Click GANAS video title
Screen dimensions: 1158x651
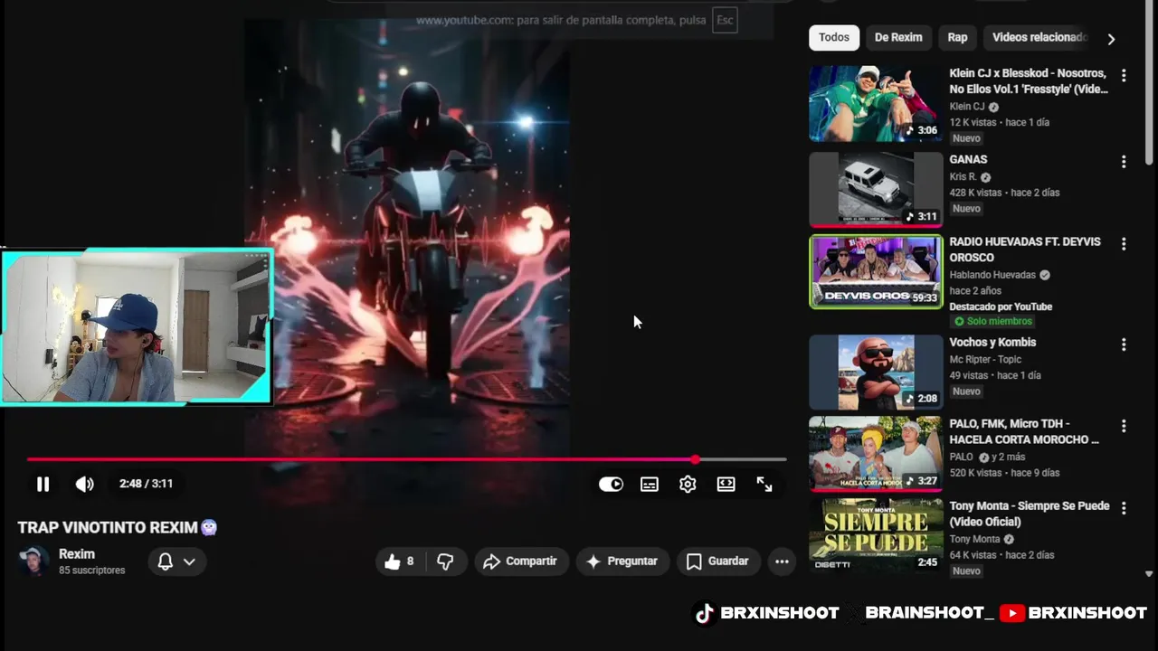point(968,159)
